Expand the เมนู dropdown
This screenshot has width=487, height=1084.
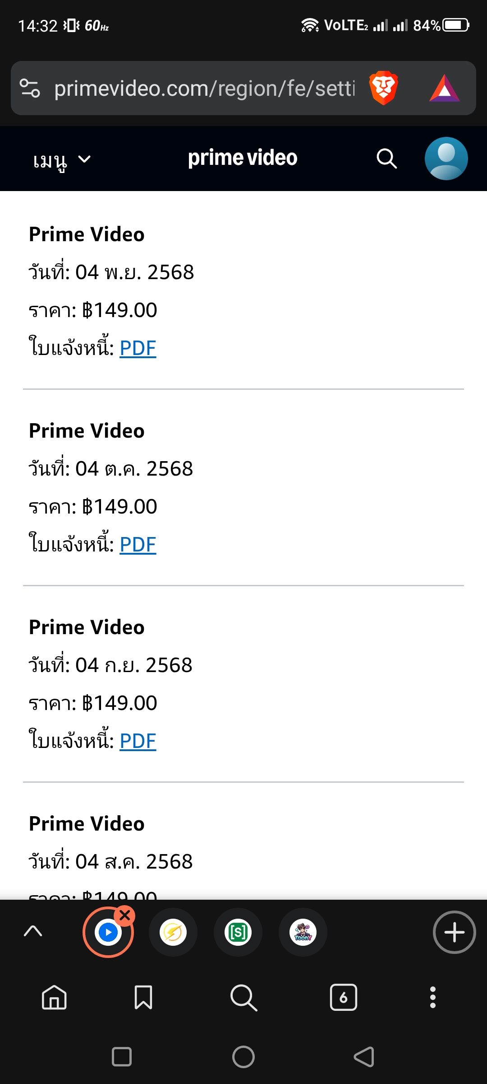[62, 160]
